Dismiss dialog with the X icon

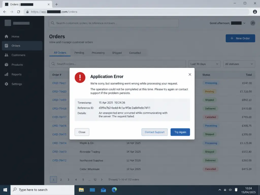(190, 74)
